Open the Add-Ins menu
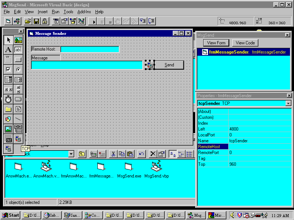 coord(84,12)
